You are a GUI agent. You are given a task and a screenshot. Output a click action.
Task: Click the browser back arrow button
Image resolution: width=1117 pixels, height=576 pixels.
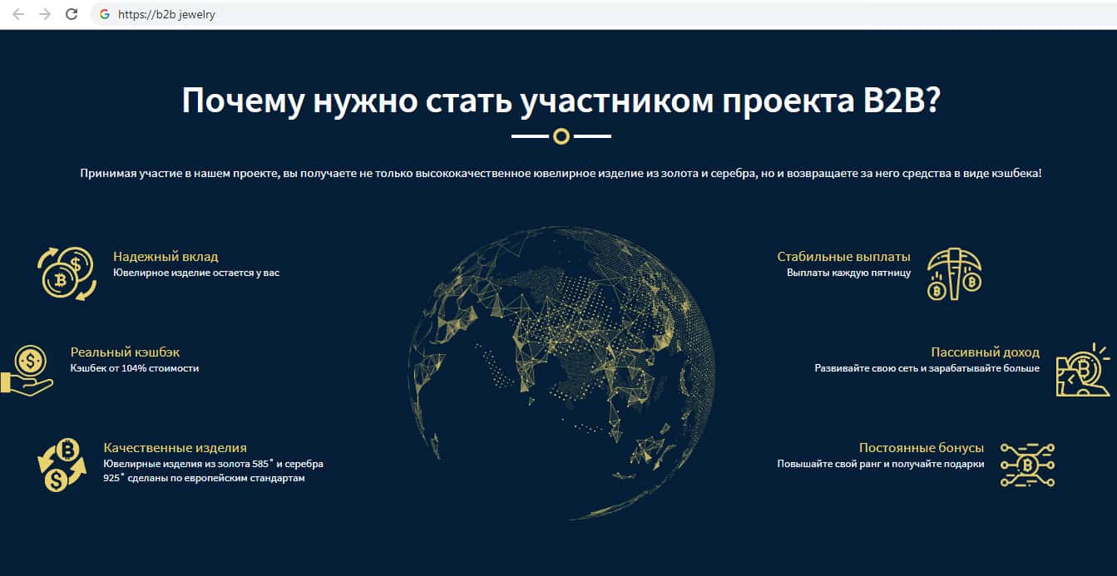point(17,14)
